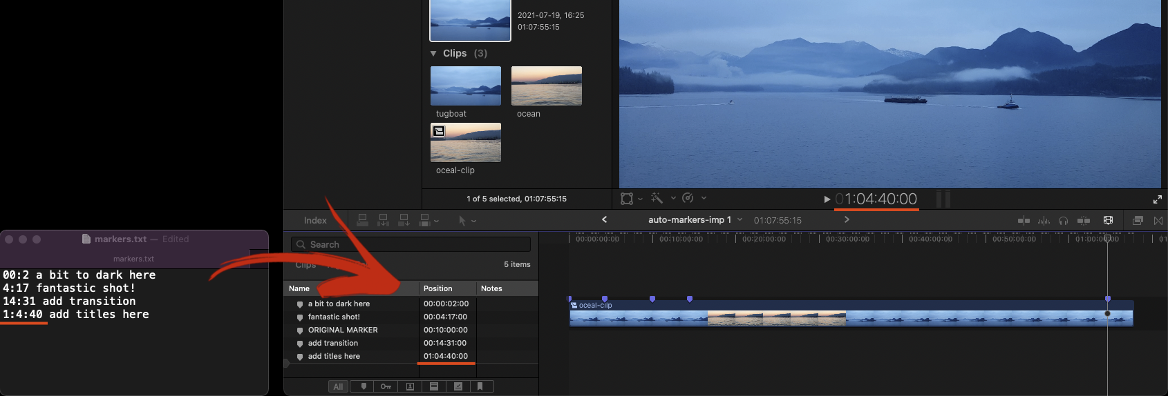The height and width of the screenshot is (396, 1168).
Task: Click the markers.txt window title
Action: pyautogui.click(x=120, y=239)
